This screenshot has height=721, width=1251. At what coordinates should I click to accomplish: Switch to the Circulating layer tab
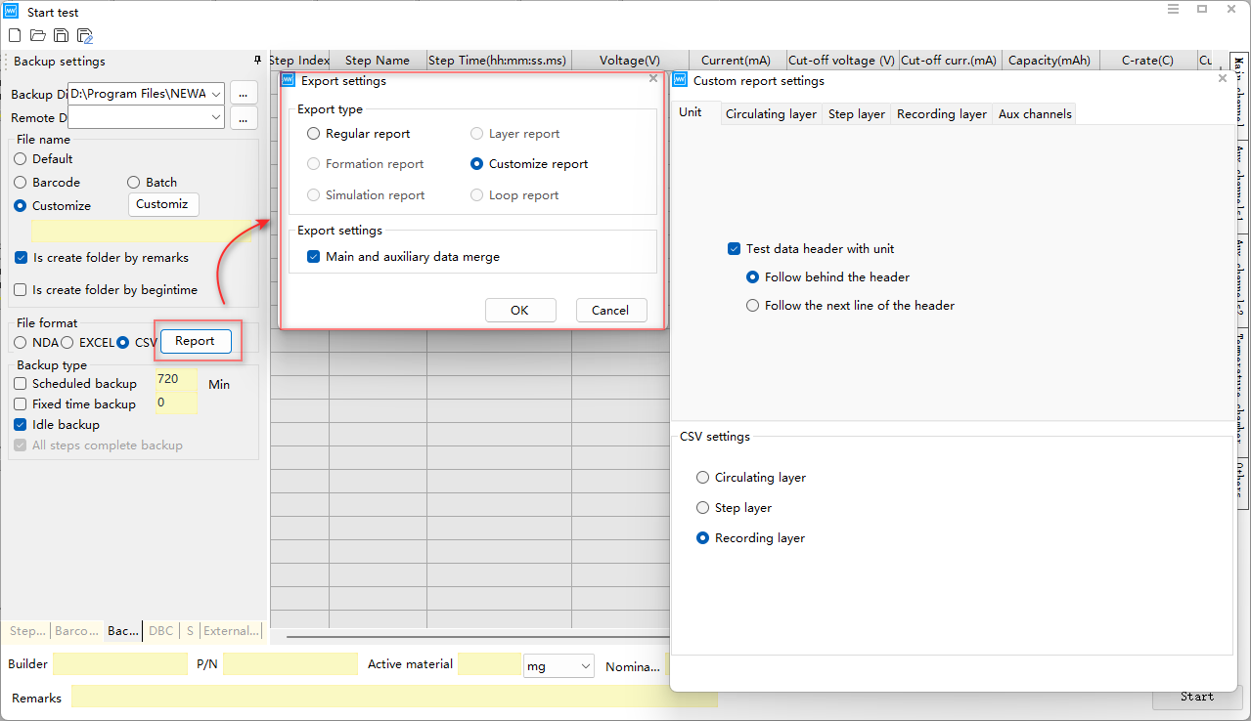point(771,113)
